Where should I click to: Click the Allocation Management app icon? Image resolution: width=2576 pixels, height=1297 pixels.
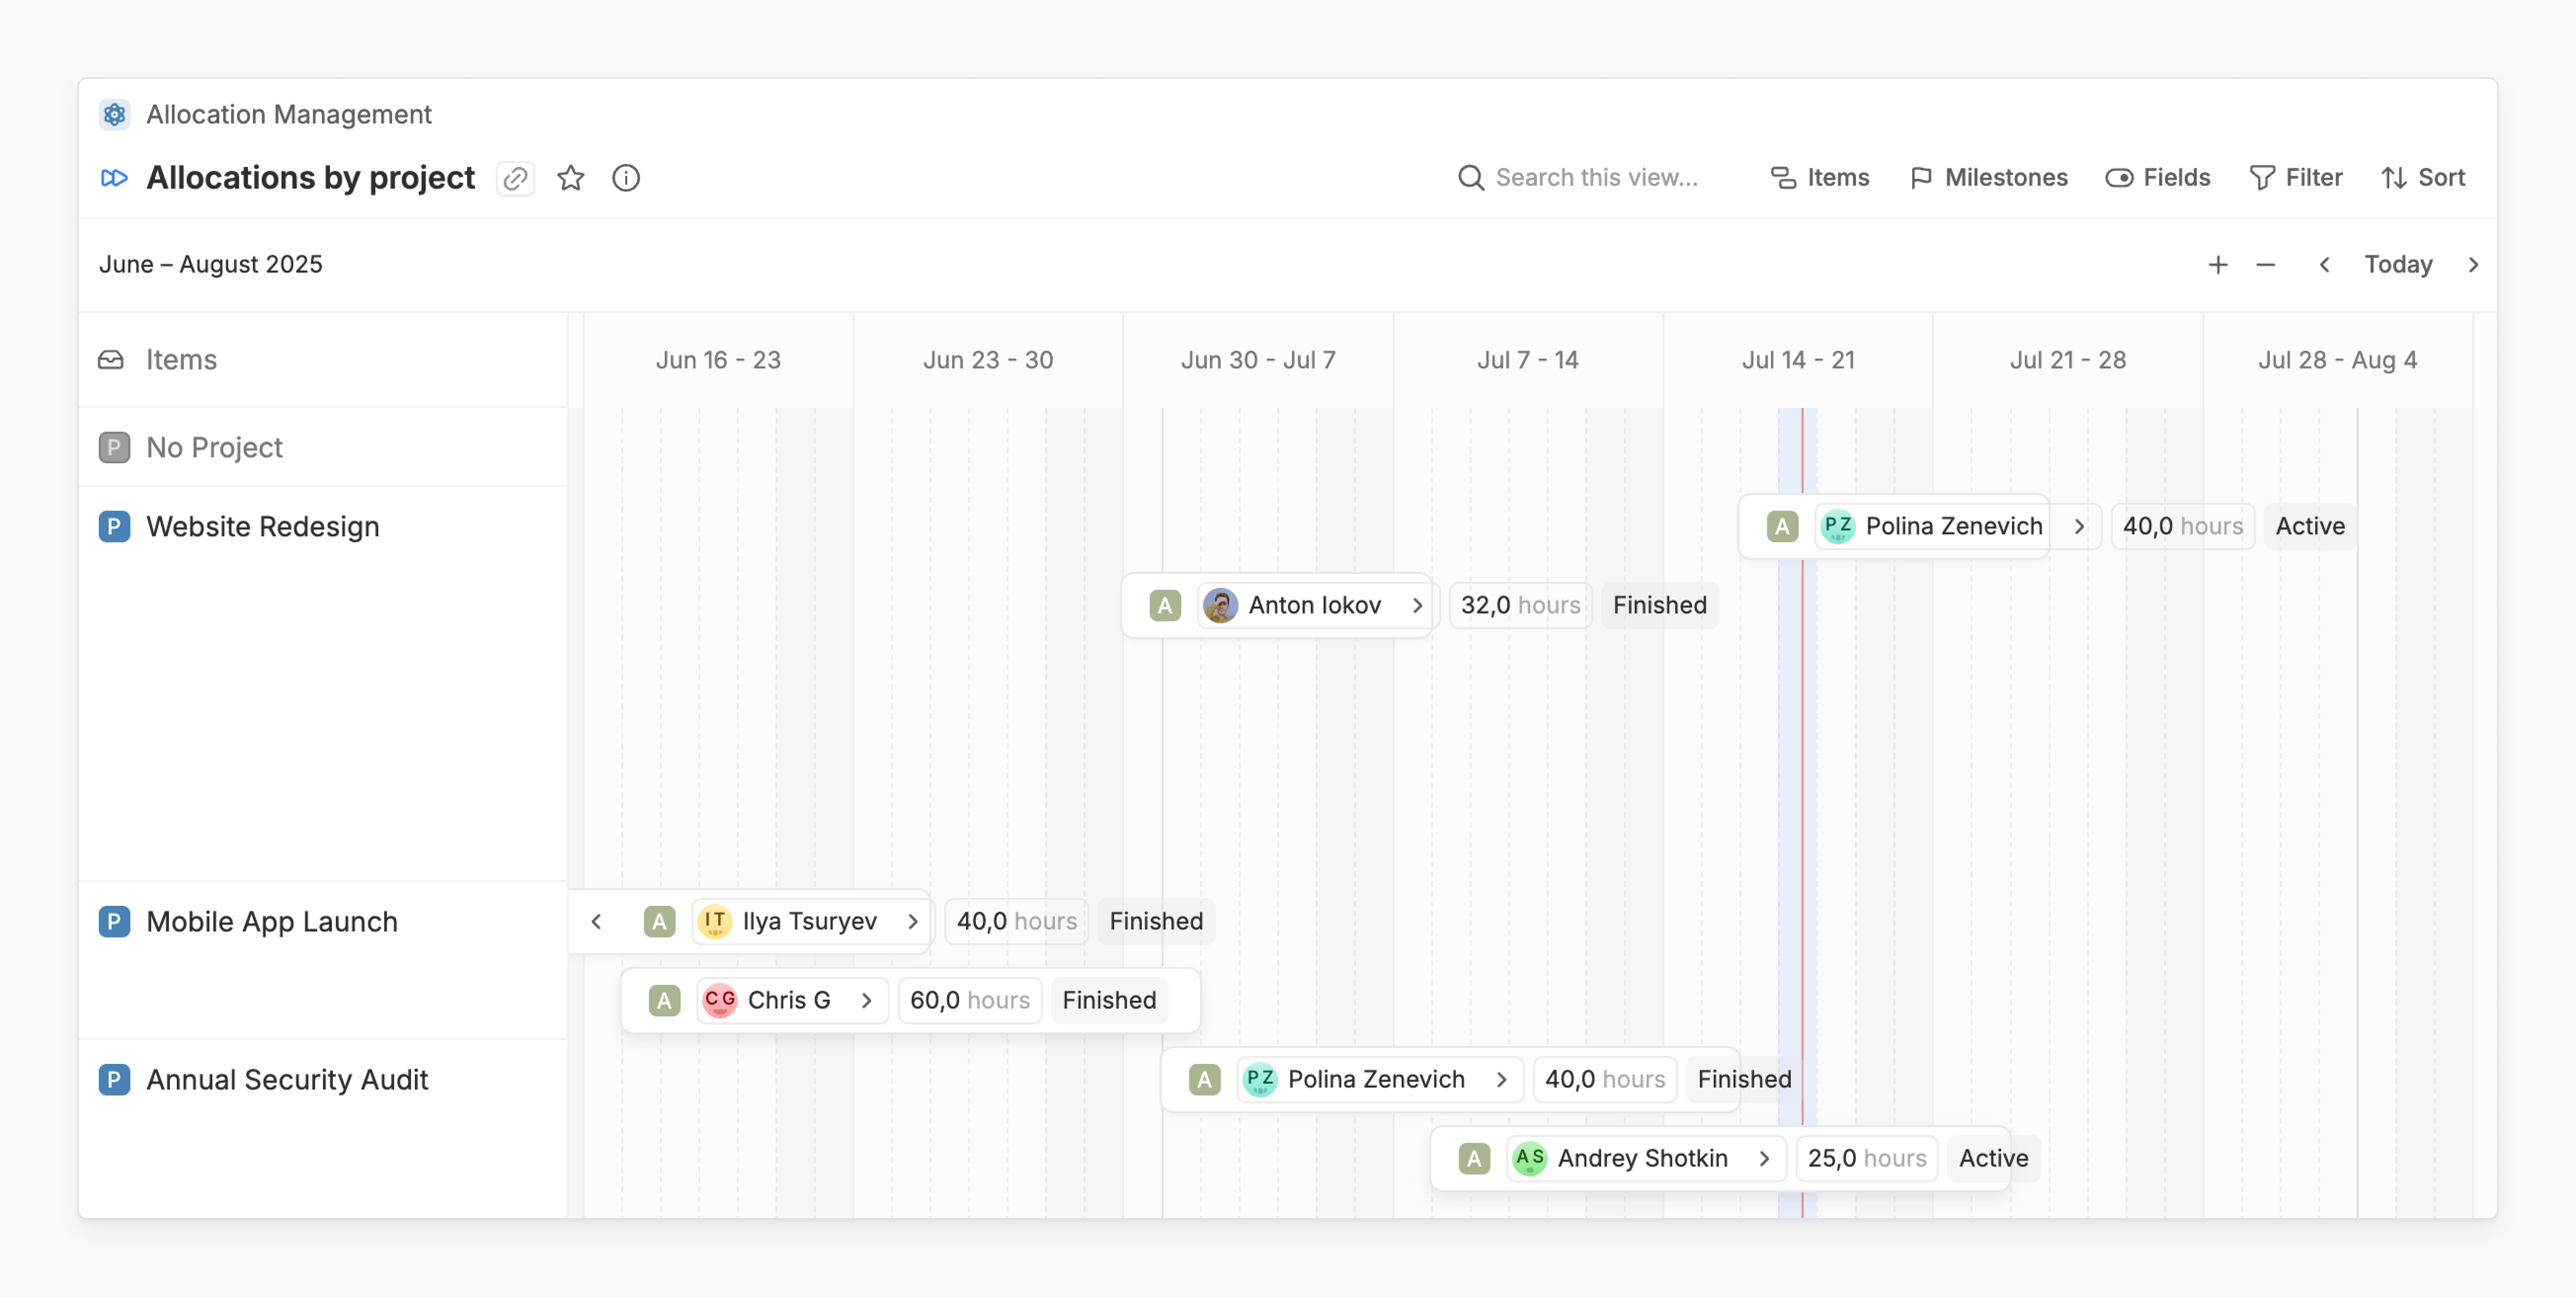[114, 114]
